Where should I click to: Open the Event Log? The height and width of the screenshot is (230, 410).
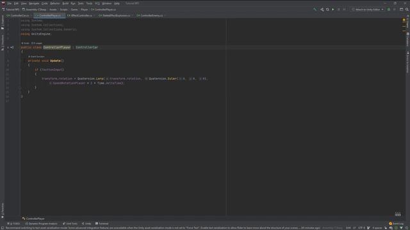[396, 224]
